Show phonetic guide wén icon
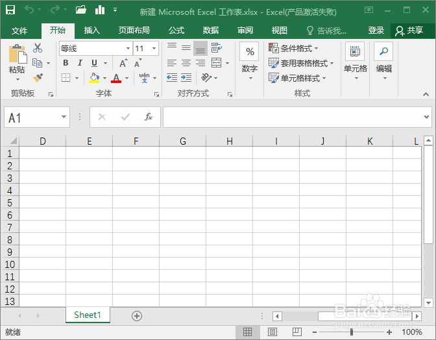Viewport: 436px width, 340px height. 144,78
